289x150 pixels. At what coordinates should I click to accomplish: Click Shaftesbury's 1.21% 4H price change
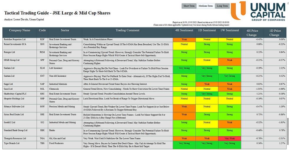[x=259, y=94]
